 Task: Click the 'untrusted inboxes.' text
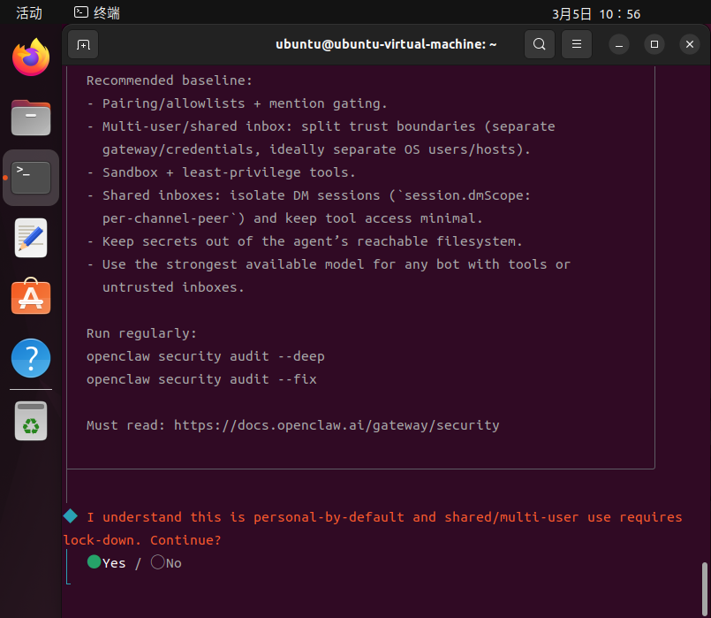173,287
